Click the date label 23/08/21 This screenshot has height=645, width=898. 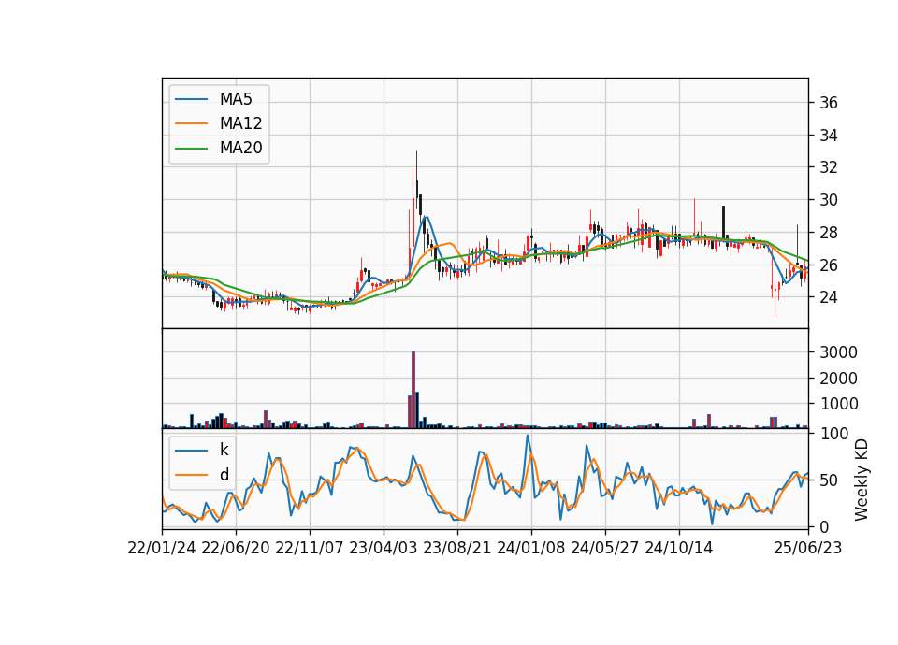[x=457, y=549]
